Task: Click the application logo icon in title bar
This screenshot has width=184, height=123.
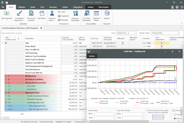Action: 2,2
